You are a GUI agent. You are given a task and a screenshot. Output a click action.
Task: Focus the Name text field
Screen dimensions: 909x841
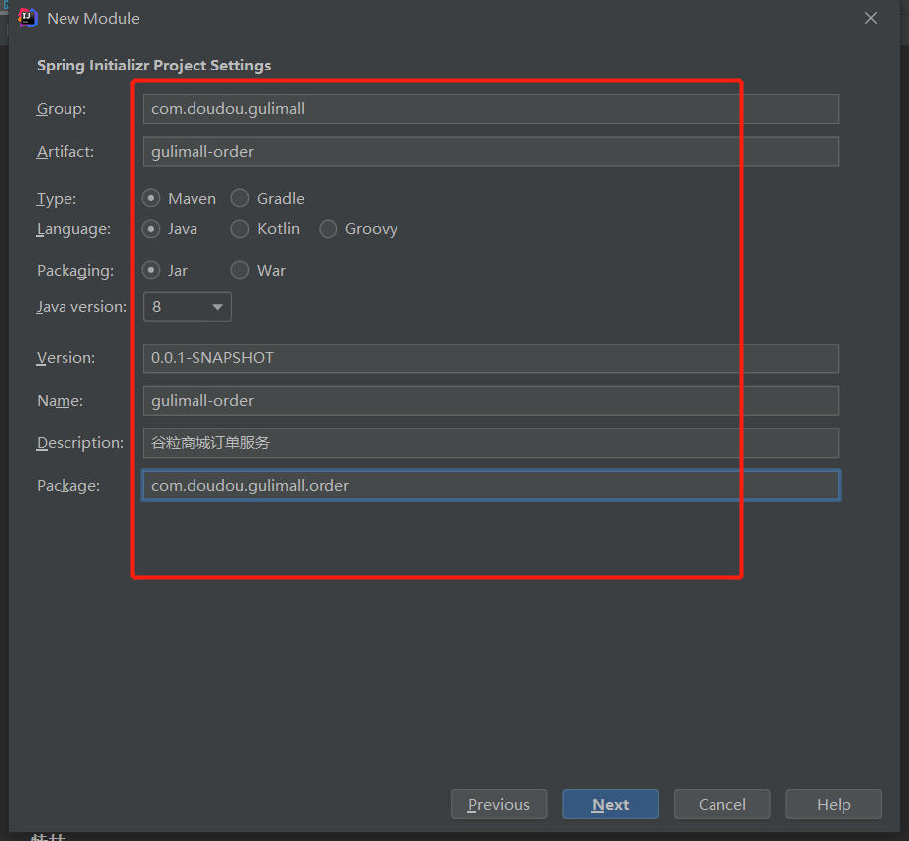coord(490,401)
